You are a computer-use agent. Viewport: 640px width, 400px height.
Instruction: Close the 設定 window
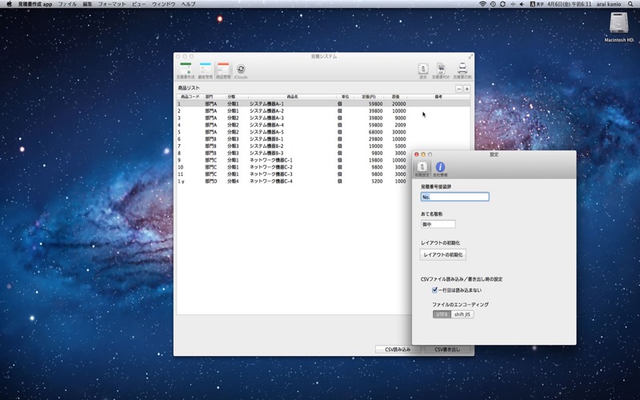point(416,154)
